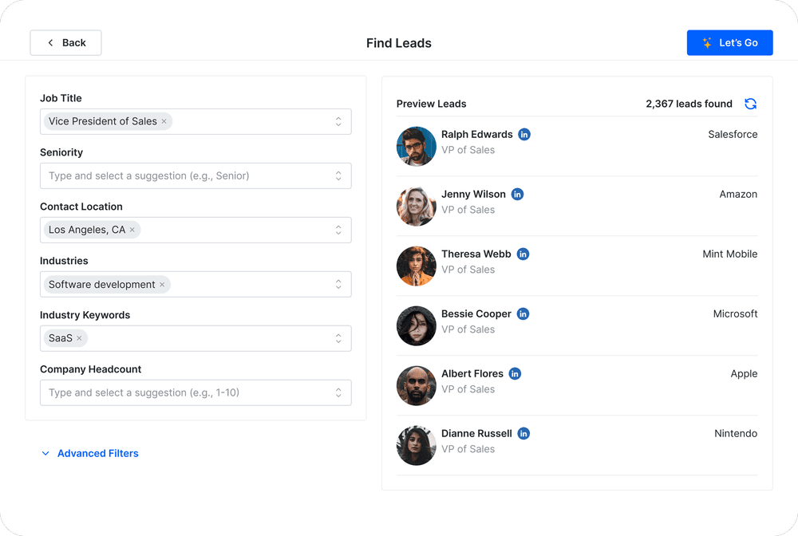Refresh the preview leads list
The image size is (798, 536).
coord(750,104)
